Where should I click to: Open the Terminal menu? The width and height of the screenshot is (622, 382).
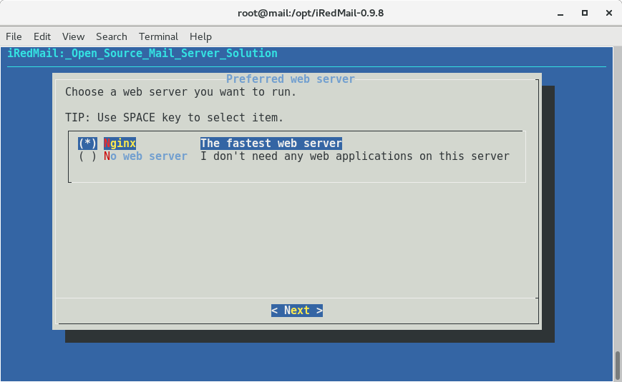pos(158,36)
